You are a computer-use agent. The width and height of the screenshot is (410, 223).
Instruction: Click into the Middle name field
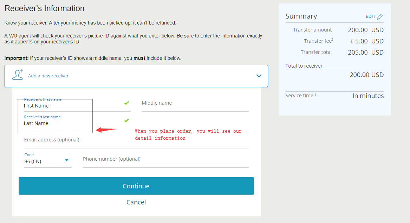click(195, 104)
